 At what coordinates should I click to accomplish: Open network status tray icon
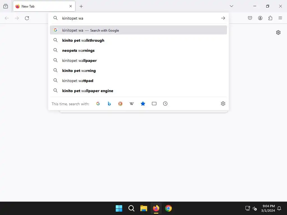coord(248,208)
